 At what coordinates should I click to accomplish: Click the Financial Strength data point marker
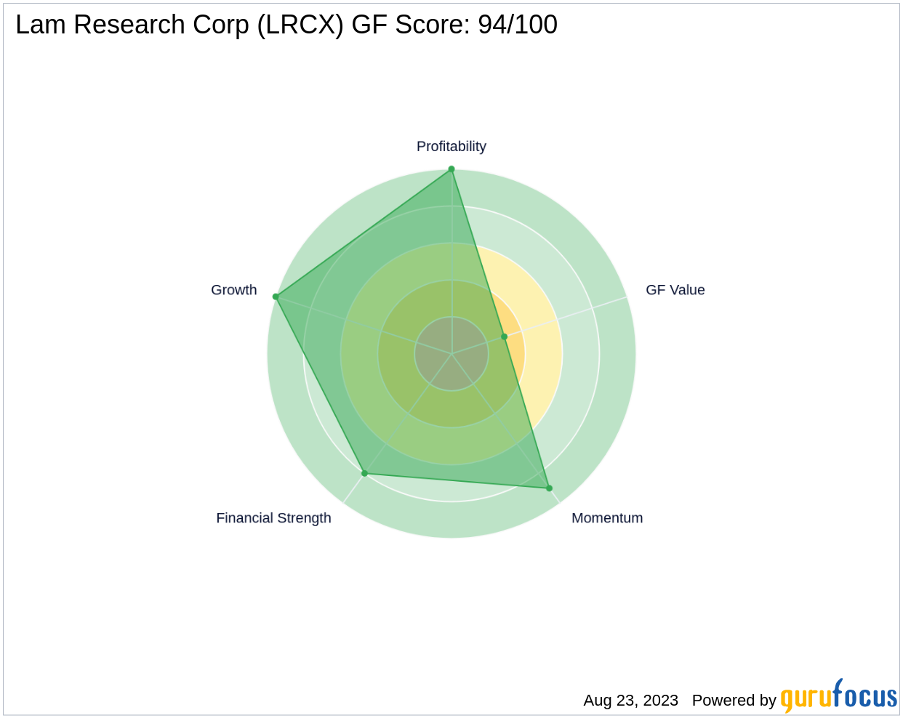364,473
